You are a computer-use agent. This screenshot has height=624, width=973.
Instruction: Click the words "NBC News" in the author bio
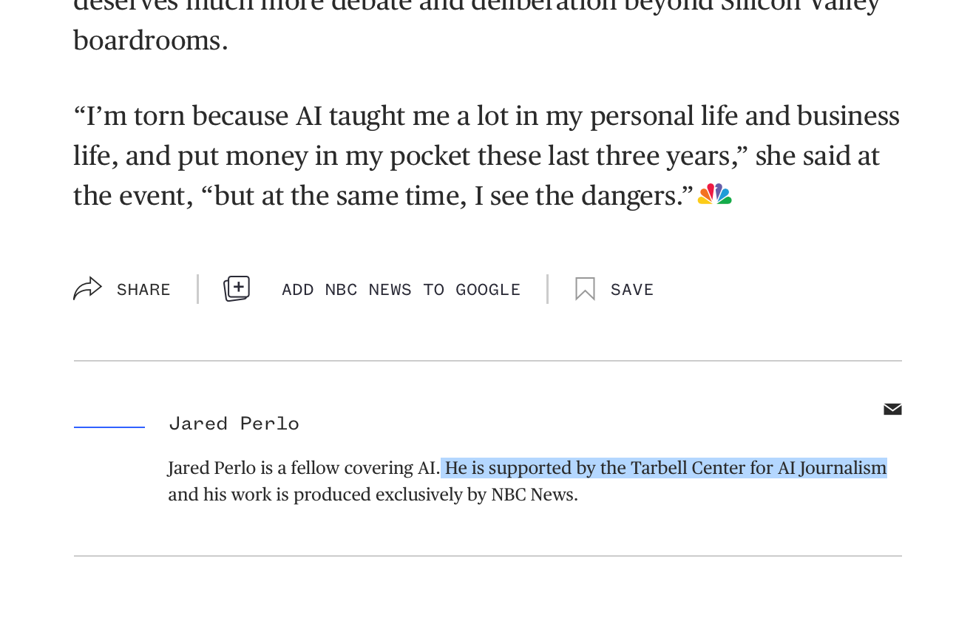click(x=534, y=495)
